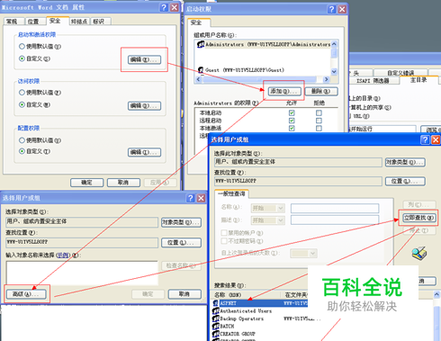
Task: Click the search magnifier icon beside results
Action: coord(419,254)
